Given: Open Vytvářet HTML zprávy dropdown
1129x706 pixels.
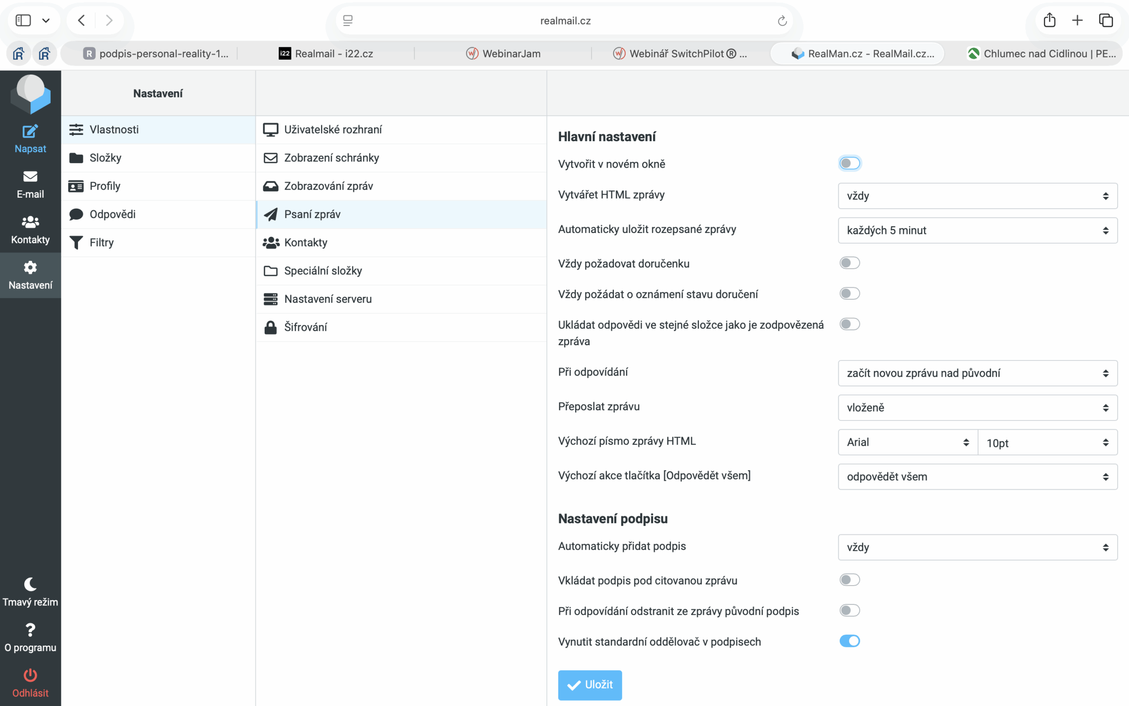Looking at the screenshot, I should point(977,195).
